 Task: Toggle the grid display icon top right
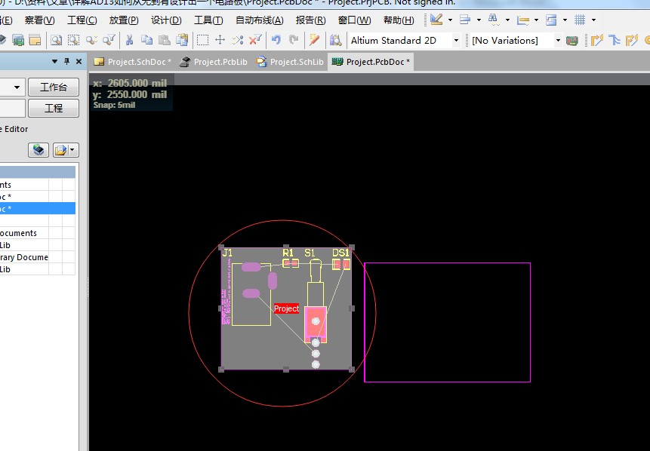tap(581, 19)
